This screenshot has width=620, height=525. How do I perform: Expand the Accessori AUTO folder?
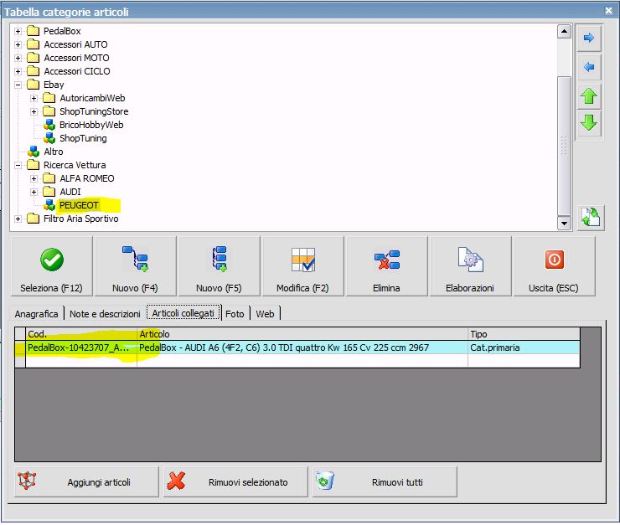(18, 44)
